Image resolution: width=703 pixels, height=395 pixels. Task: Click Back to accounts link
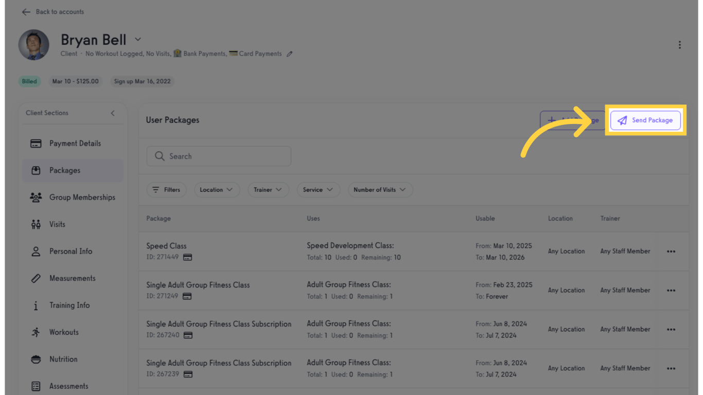point(60,12)
